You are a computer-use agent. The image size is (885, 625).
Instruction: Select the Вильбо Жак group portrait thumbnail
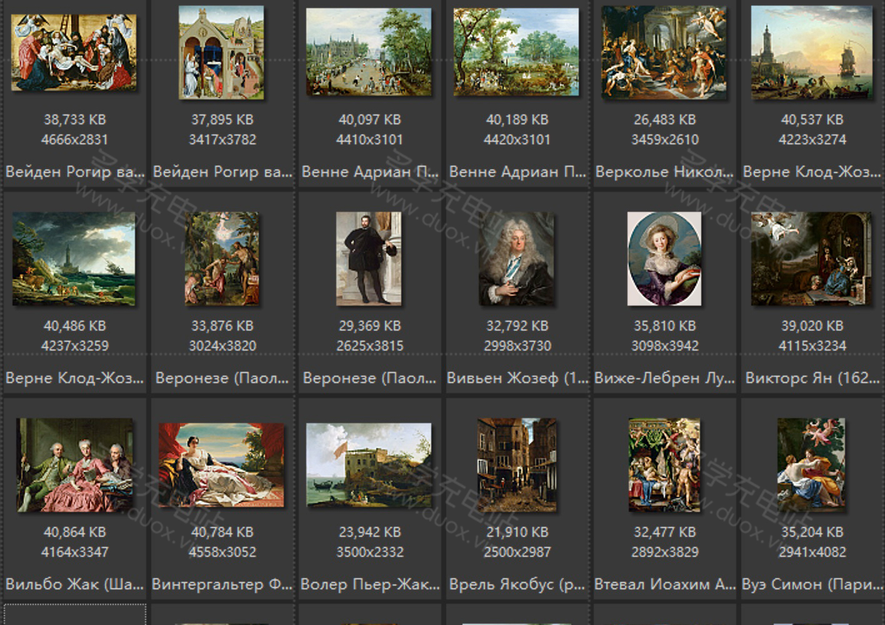(74, 465)
